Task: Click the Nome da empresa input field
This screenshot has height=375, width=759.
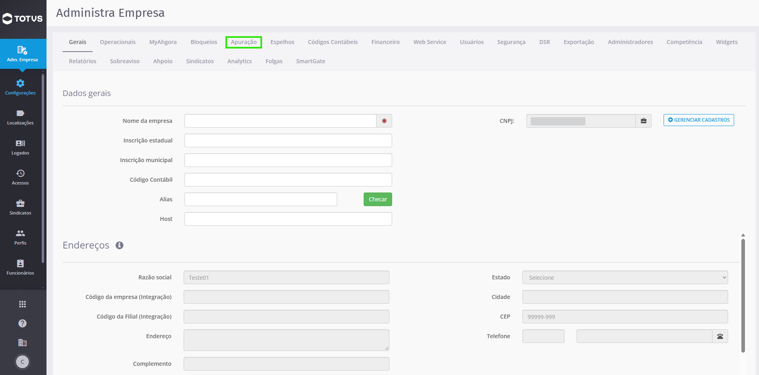Action: pos(280,121)
